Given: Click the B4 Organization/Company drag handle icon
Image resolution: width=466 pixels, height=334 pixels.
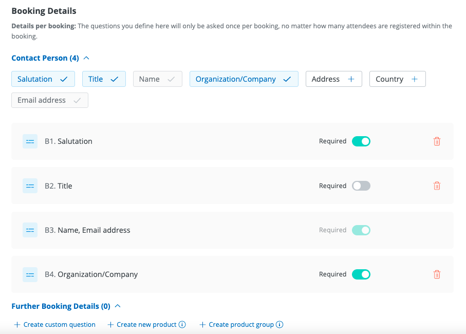Looking at the screenshot, I should click(x=30, y=274).
